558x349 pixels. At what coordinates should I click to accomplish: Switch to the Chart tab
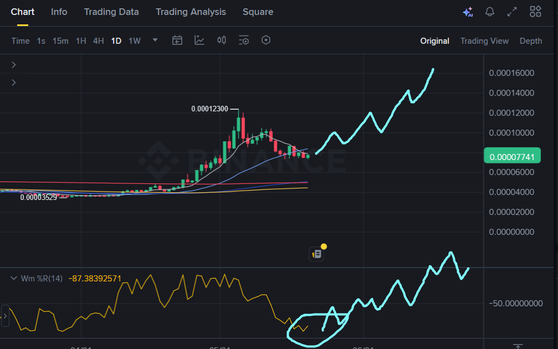(22, 12)
